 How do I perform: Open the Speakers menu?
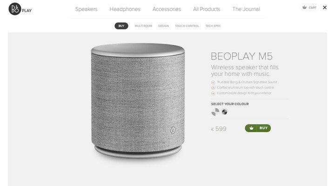(x=87, y=9)
